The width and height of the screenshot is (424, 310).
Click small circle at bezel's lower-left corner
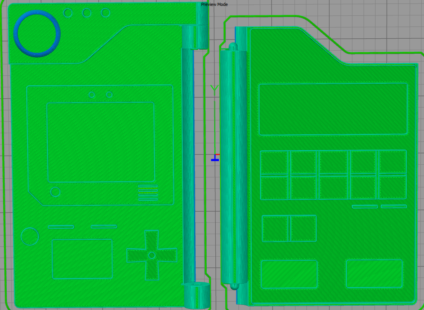(56, 192)
